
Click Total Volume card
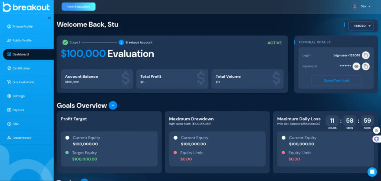247,79
